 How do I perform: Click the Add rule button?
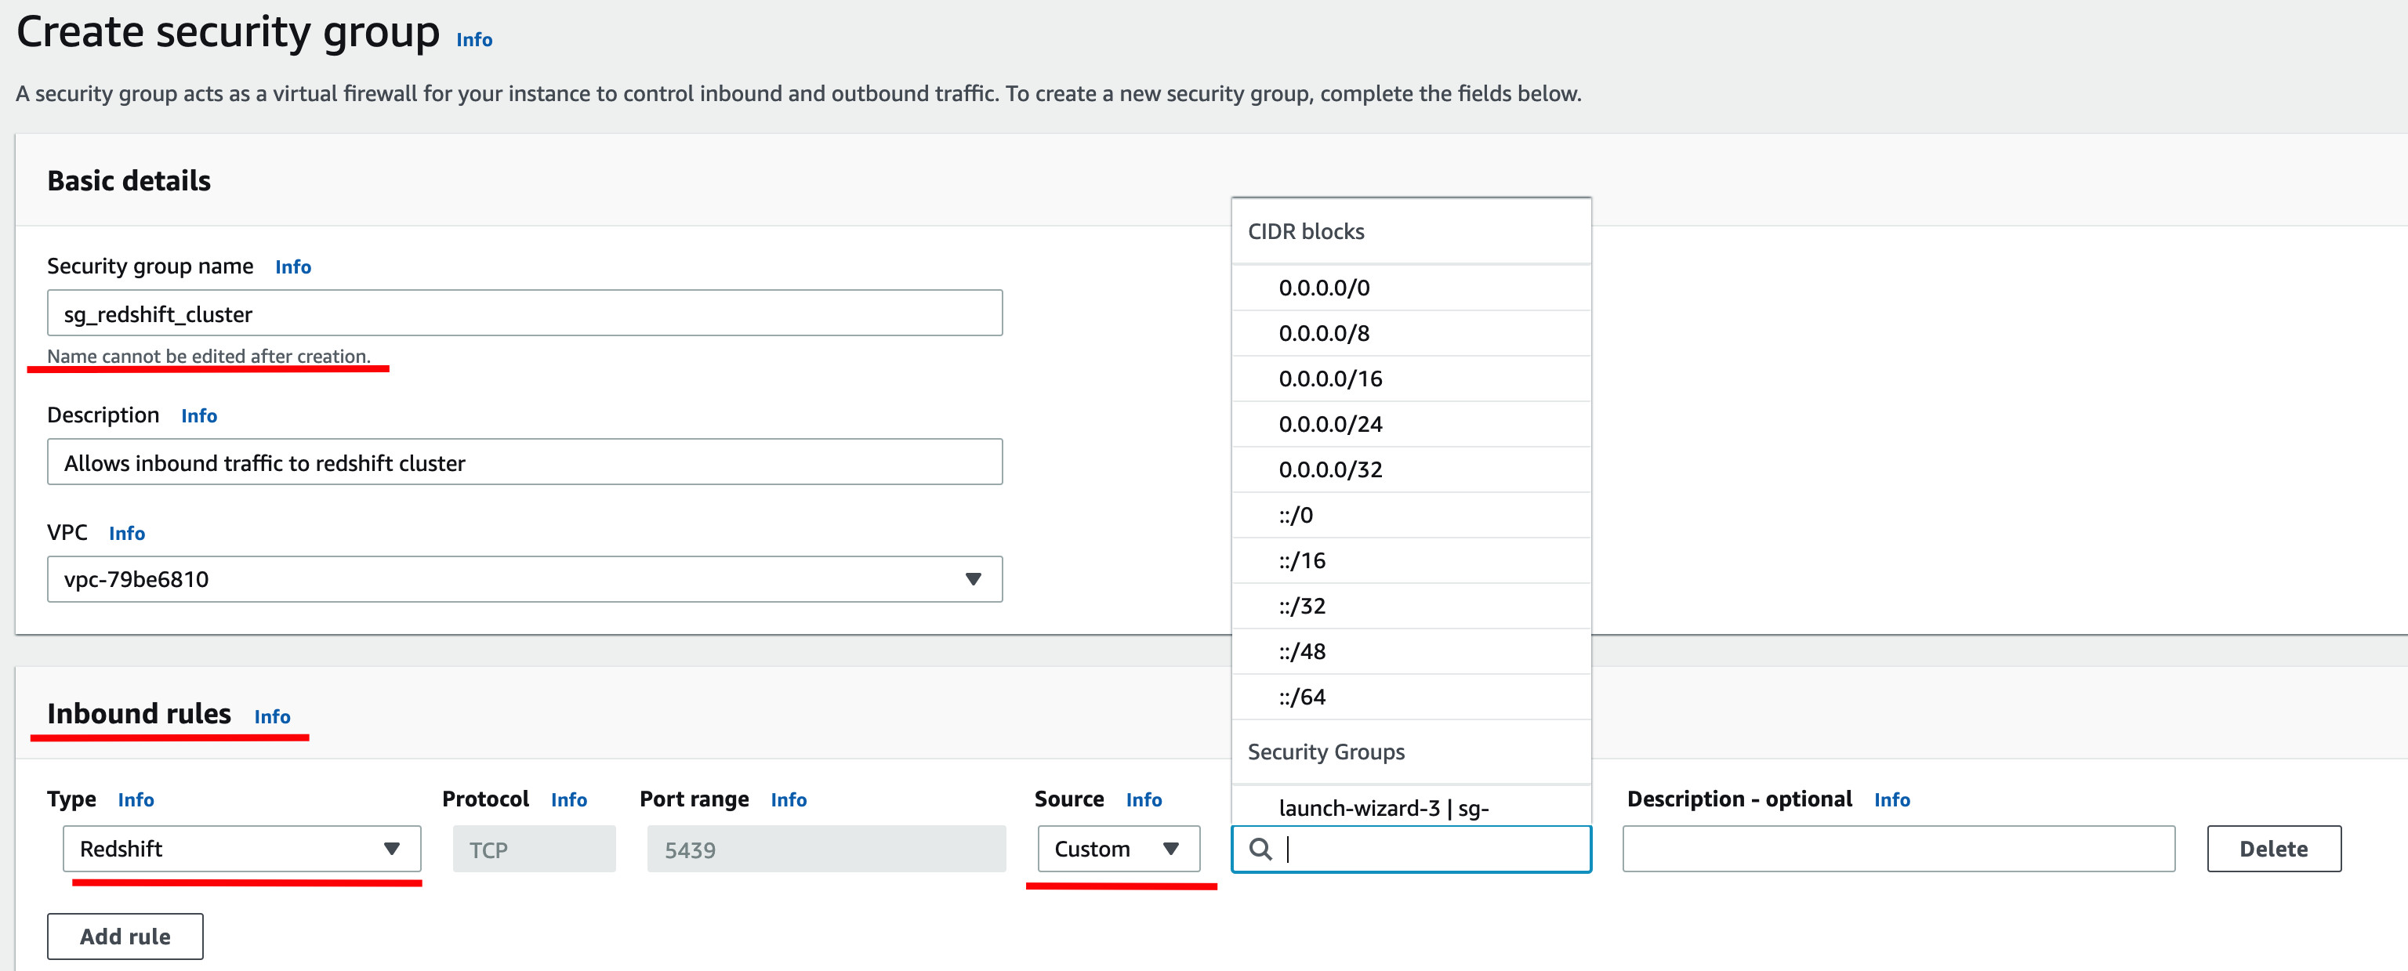[125, 936]
